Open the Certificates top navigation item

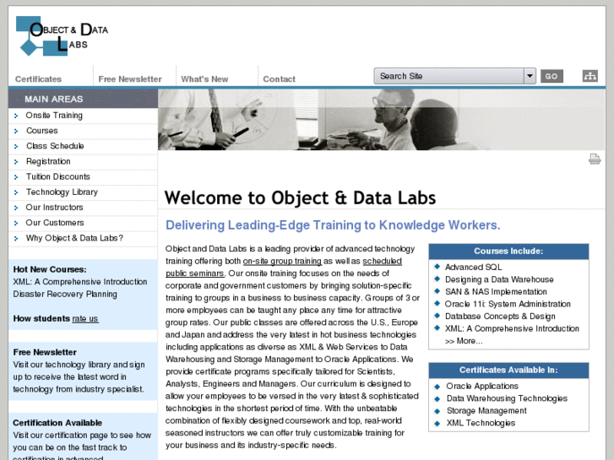pyautogui.click(x=38, y=79)
